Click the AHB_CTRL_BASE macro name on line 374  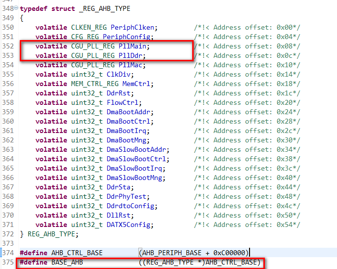coord(77,253)
